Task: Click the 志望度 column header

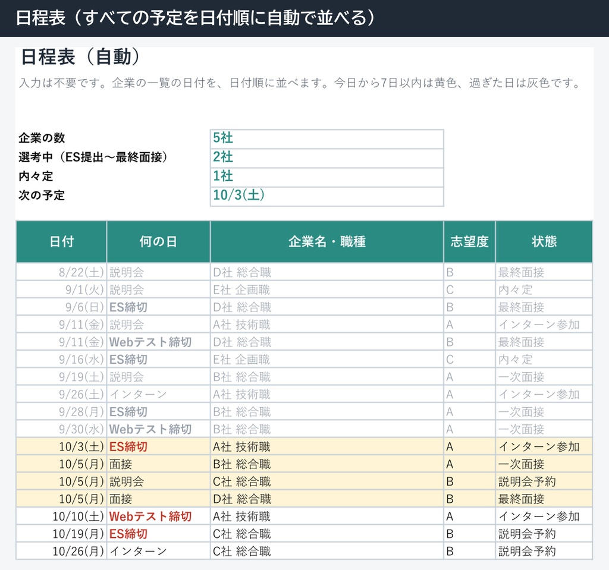Action: click(x=469, y=241)
